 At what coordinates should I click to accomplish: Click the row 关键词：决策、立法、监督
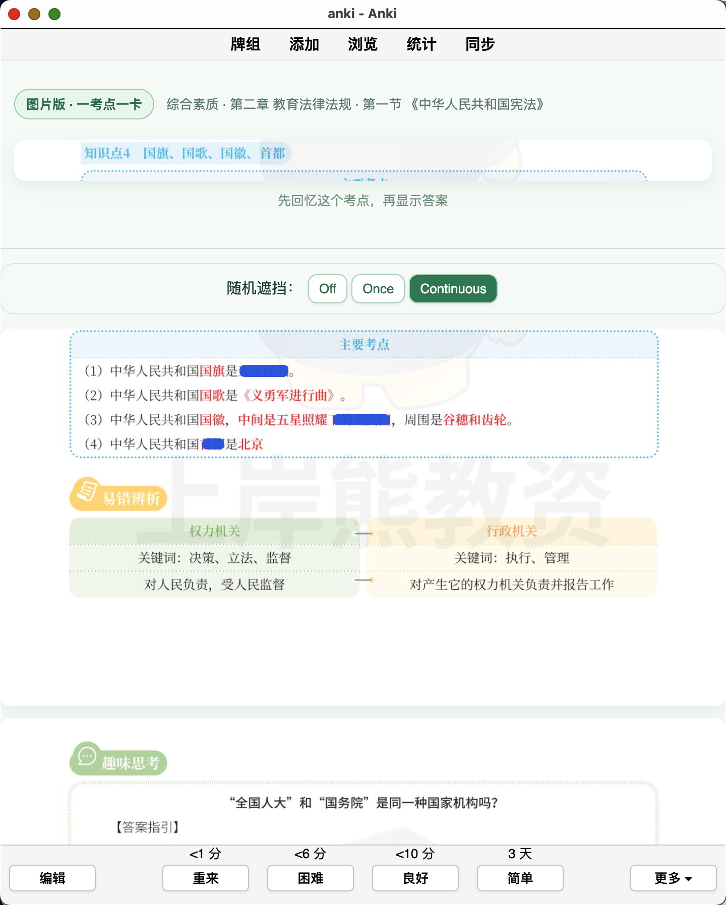(215, 558)
